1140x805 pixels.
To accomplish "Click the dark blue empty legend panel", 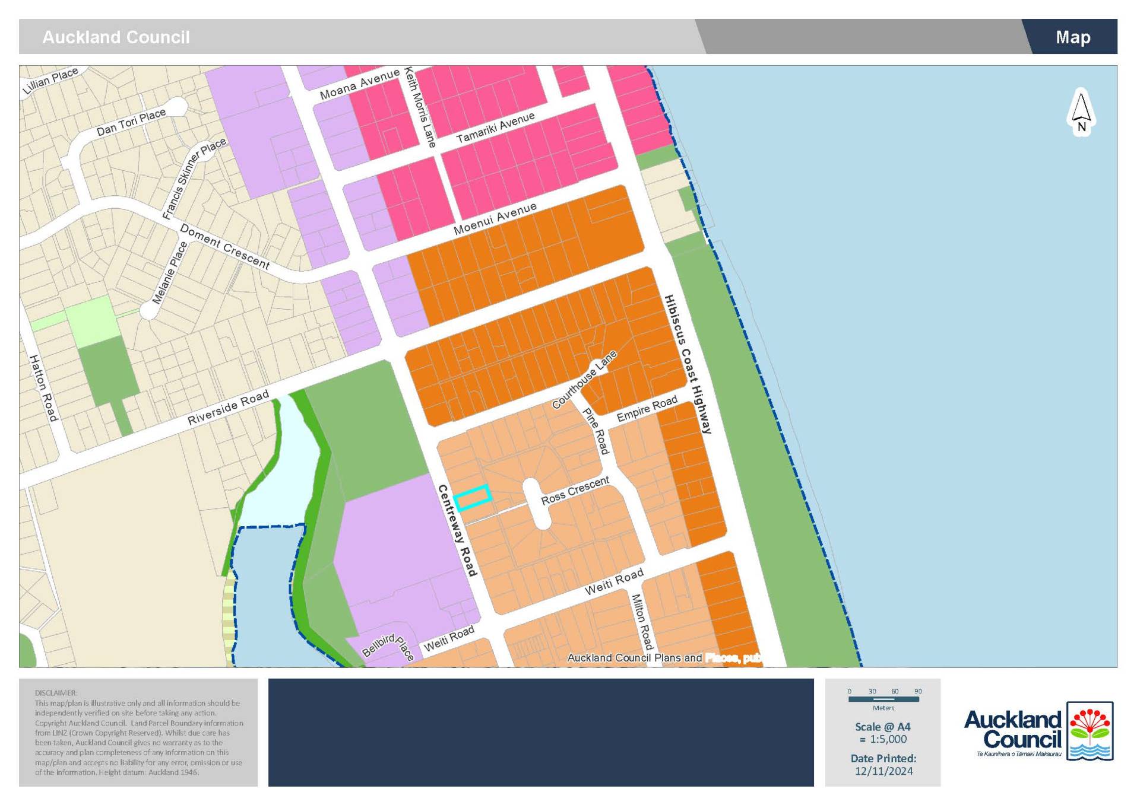I will 540,732.
